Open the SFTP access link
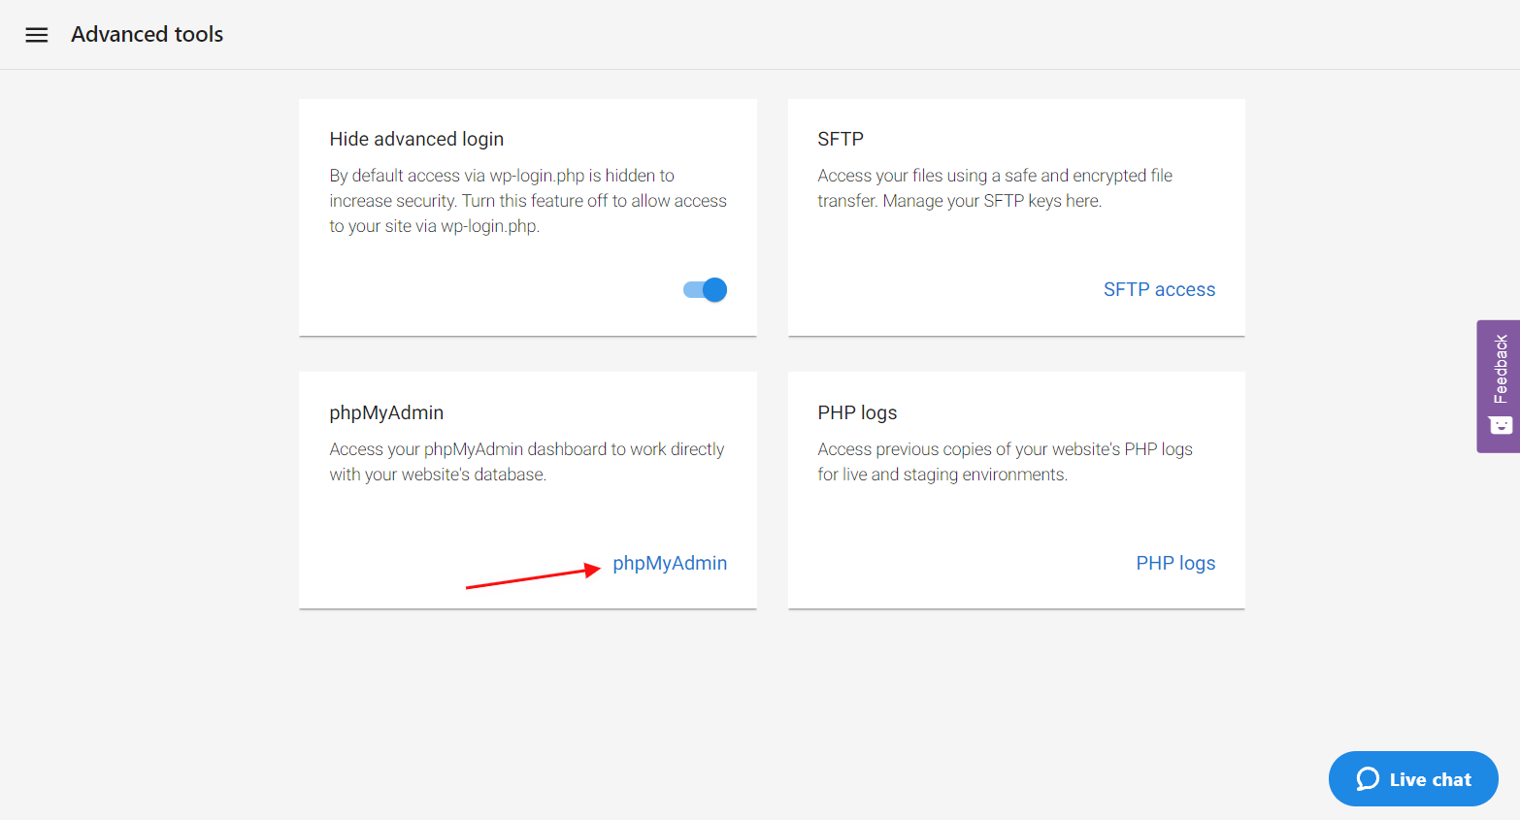The height and width of the screenshot is (820, 1520). coord(1159,289)
